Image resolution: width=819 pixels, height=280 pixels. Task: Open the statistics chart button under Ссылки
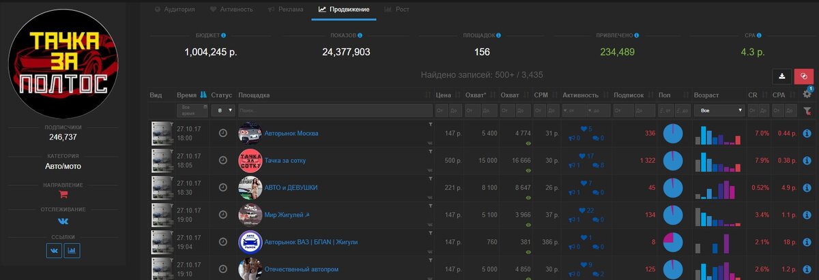coord(72,251)
